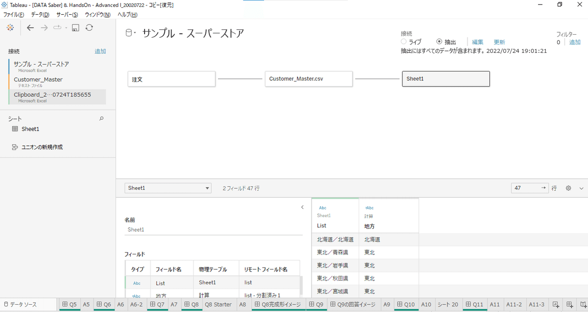Open the Tableau start page icon
The width and height of the screenshot is (588, 312).
10,28
